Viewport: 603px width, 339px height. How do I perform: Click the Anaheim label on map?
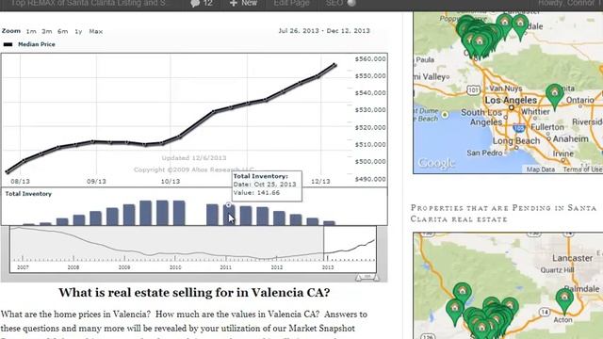click(570, 138)
